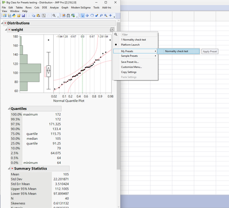Click the Mean value 105
229x208 pixels.
pos(66,174)
